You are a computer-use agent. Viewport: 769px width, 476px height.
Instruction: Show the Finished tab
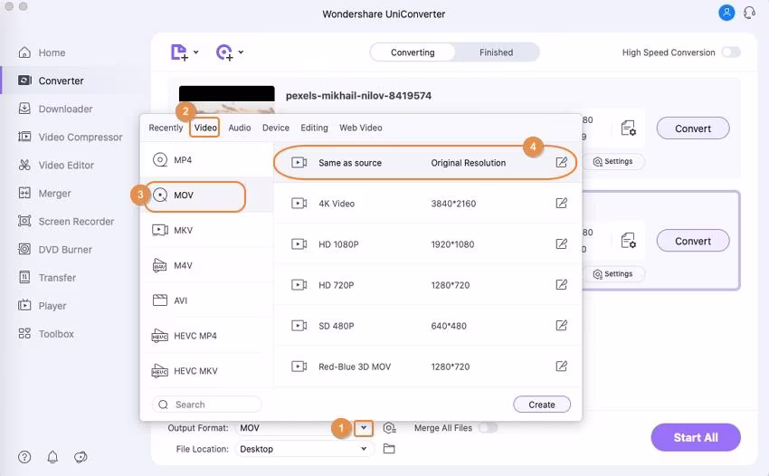pos(497,52)
